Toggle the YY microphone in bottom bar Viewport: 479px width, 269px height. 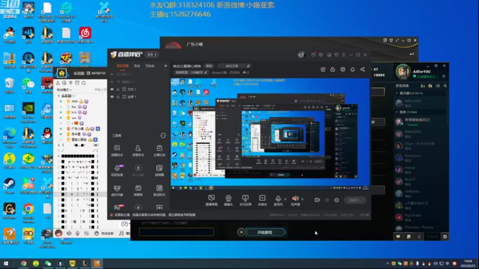(x=78, y=233)
